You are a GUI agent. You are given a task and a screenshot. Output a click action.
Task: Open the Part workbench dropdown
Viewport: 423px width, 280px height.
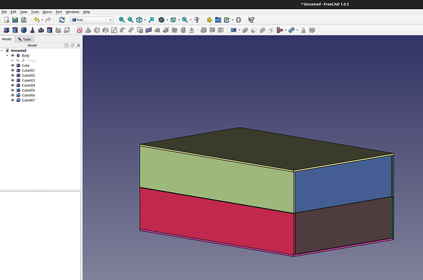[x=92, y=20]
